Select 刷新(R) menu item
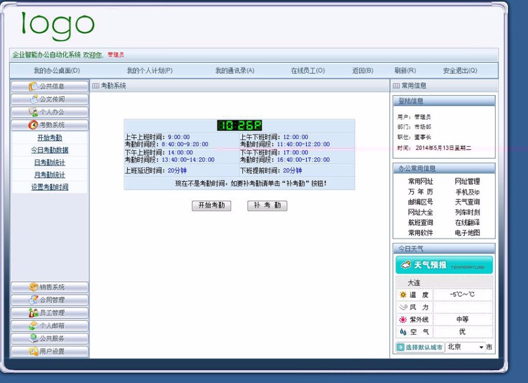The height and width of the screenshot is (383, 528). 405,71
